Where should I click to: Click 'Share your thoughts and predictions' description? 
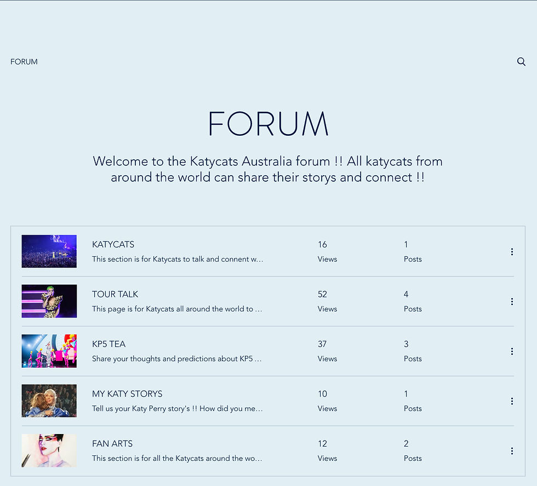coord(176,359)
